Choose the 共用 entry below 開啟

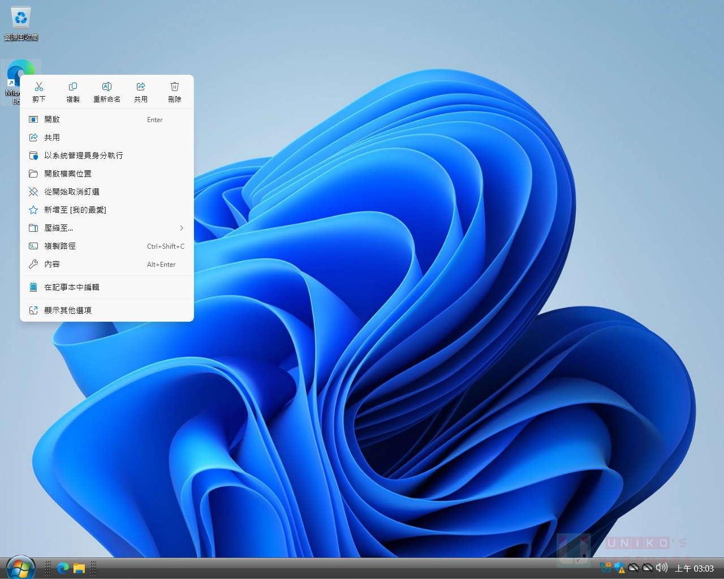(x=107, y=137)
